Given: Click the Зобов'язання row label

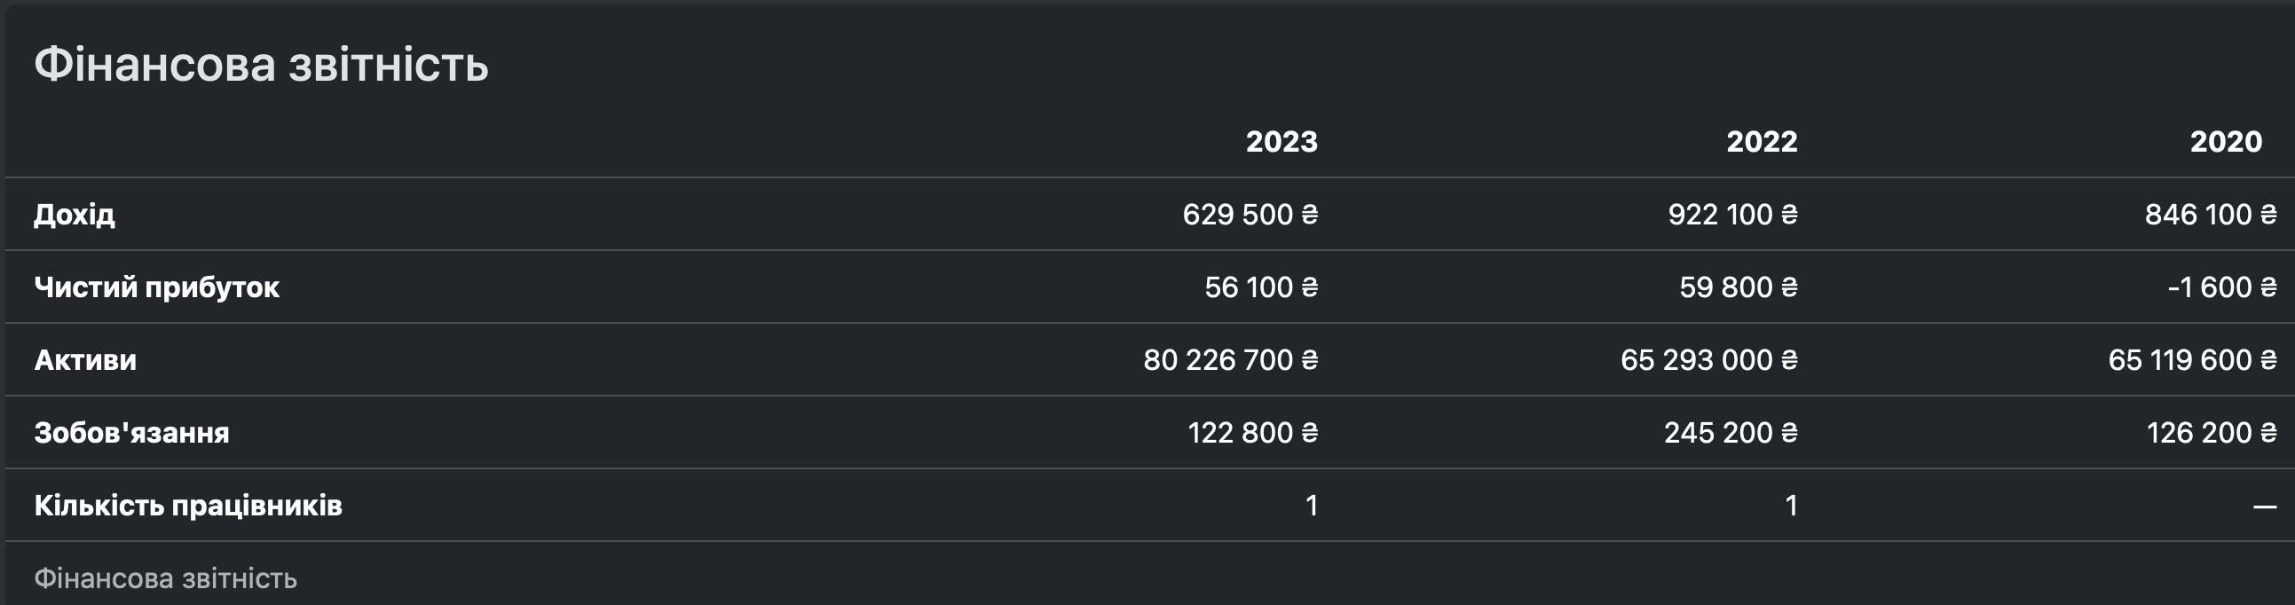Looking at the screenshot, I should coord(132,433).
